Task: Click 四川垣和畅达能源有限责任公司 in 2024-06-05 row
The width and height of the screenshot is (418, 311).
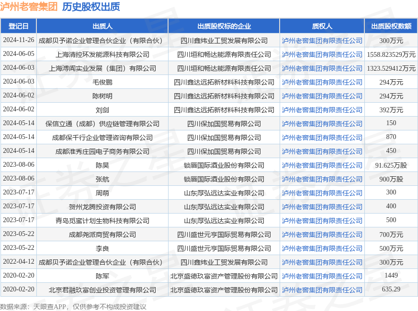Action: [224, 54]
